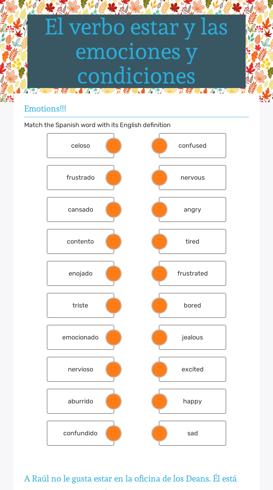Screen dimensions: 273x490
Task: Select the dot next to tired
Action: tap(159, 241)
